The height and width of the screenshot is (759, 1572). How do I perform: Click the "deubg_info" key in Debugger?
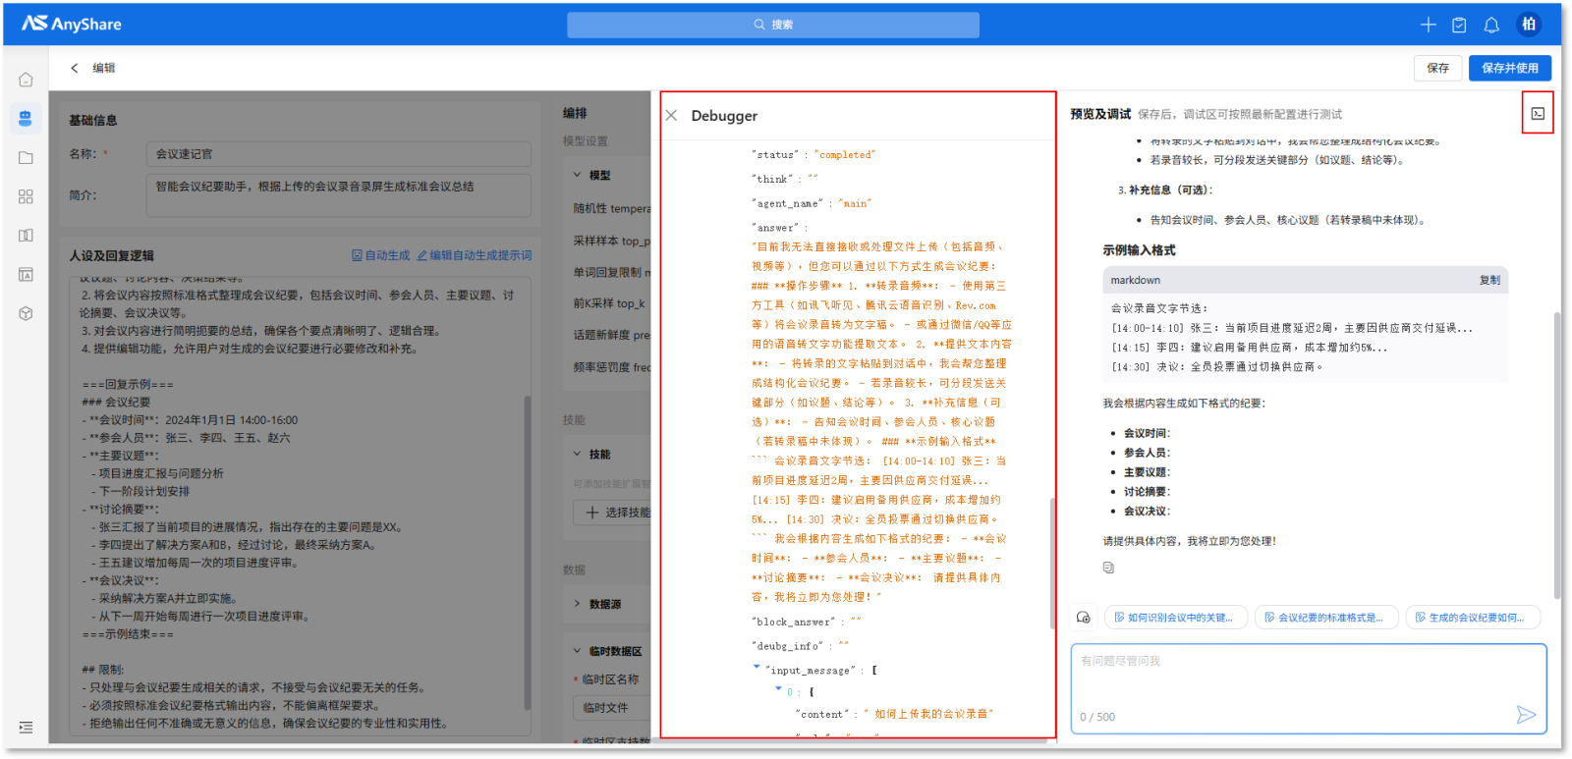[786, 646]
